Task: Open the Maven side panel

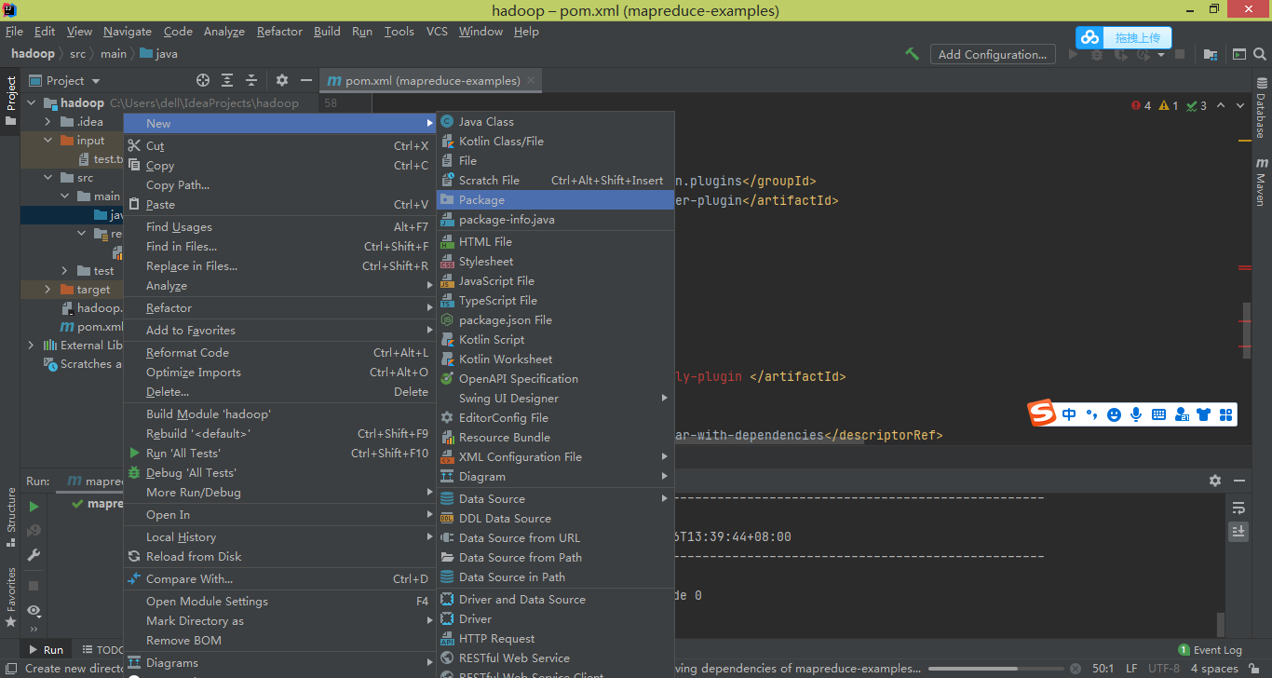Action: click(1261, 182)
